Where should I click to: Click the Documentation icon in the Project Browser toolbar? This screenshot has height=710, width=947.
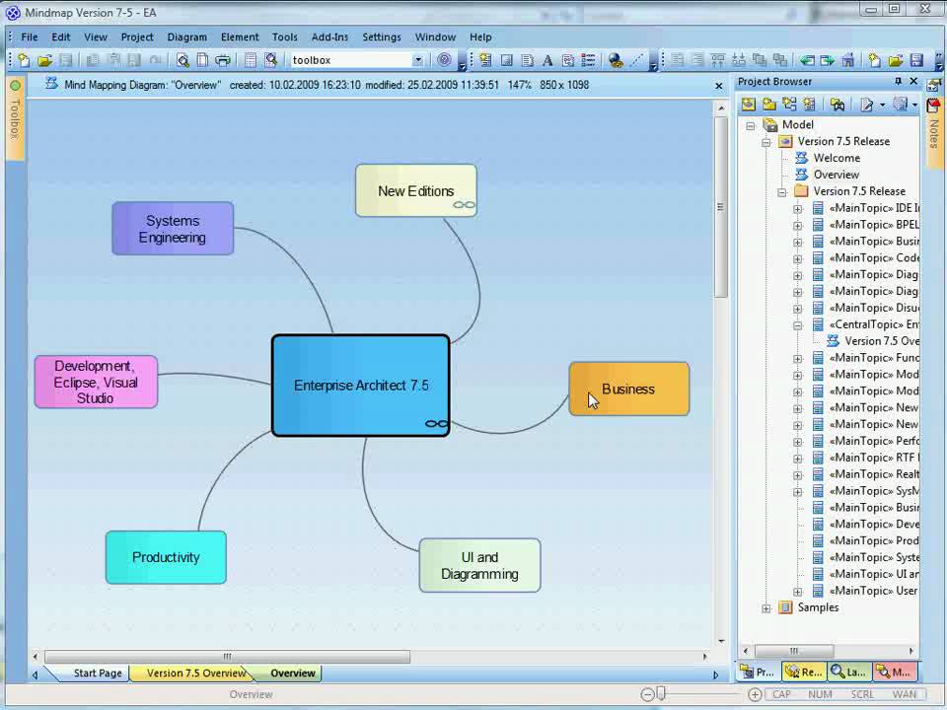point(867,106)
